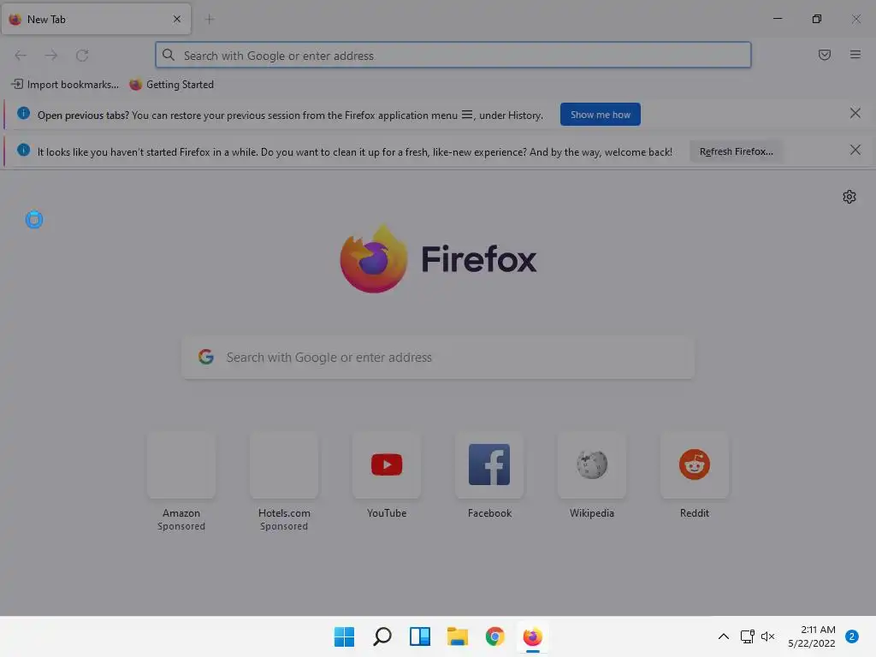Restore down the Firefox window
This screenshot has width=876, height=657.
[x=816, y=19]
